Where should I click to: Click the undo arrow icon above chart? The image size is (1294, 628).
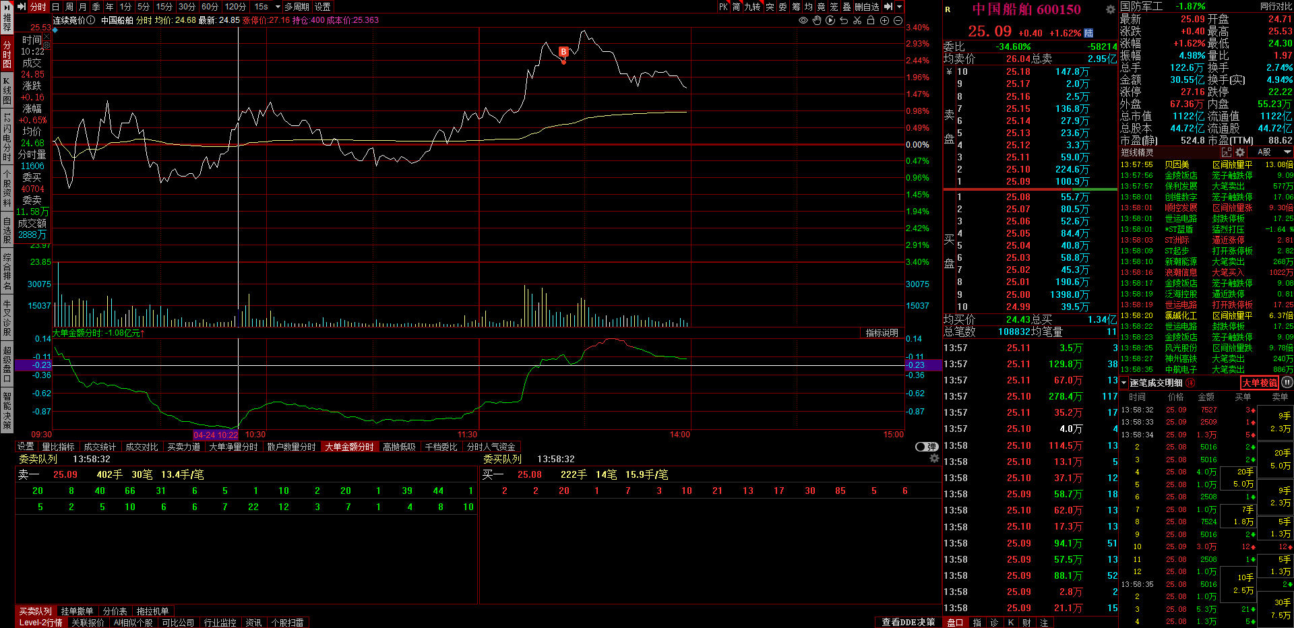click(844, 20)
